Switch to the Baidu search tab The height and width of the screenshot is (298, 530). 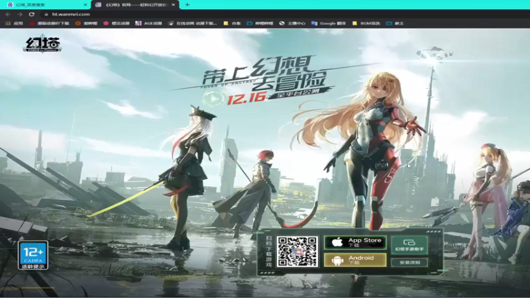[47, 5]
